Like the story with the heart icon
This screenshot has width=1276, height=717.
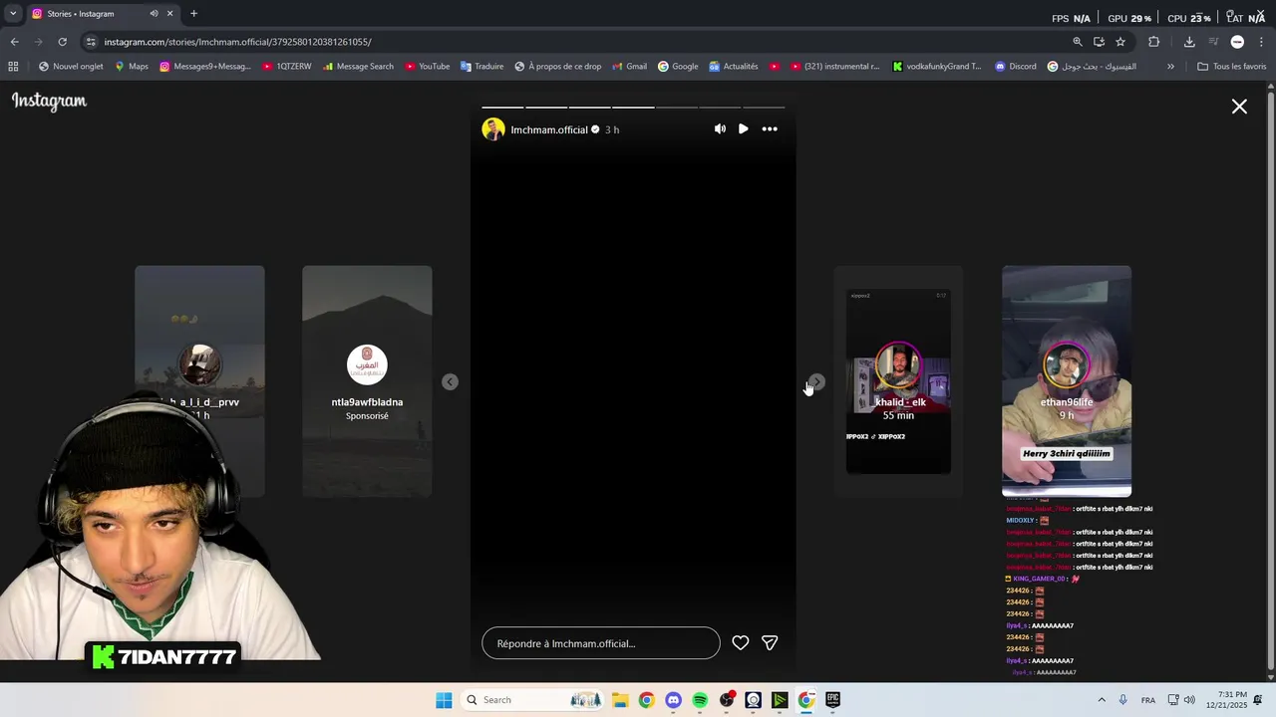coord(741,643)
